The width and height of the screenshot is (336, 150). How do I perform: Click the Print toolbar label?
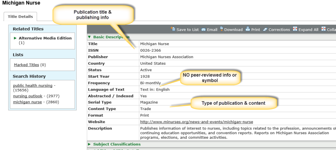[256, 30]
